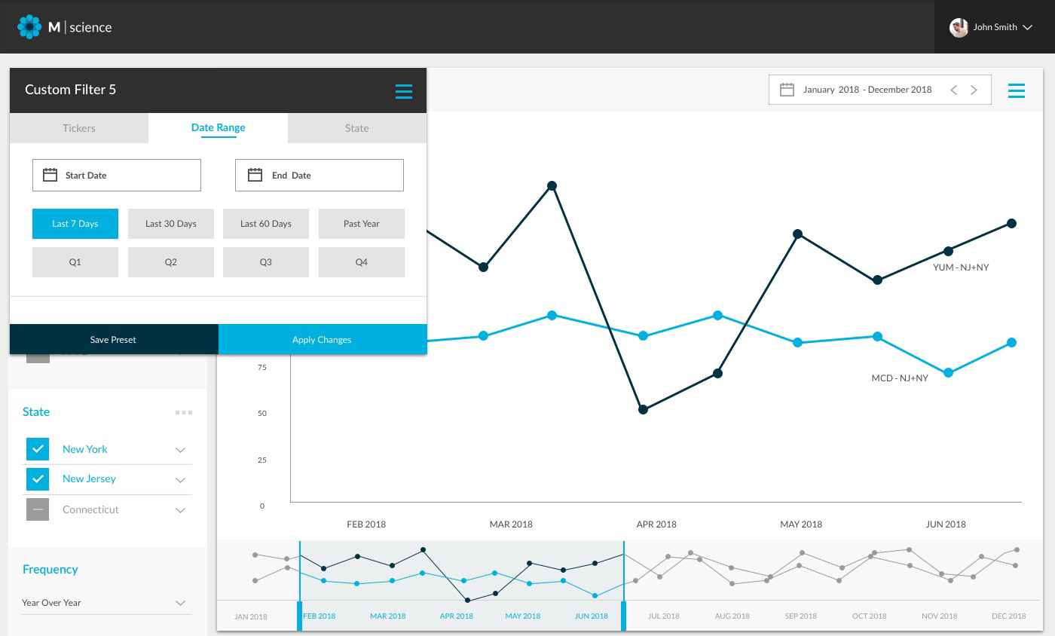Uncheck the New York checkbox
Viewport: 1055px width, 636px height.
click(x=38, y=449)
